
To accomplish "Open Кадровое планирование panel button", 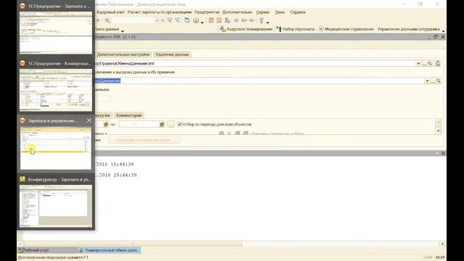I will pyautogui.click(x=246, y=29).
